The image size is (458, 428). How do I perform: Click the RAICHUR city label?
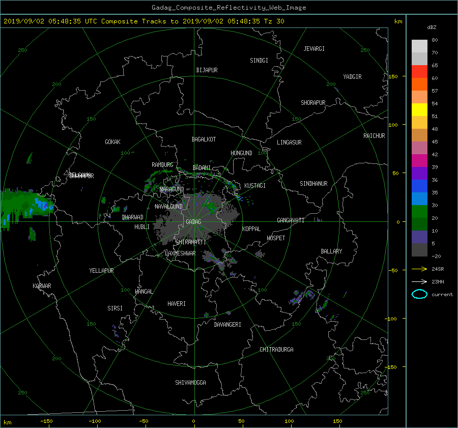pyautogui.click(x=374, y=136)
